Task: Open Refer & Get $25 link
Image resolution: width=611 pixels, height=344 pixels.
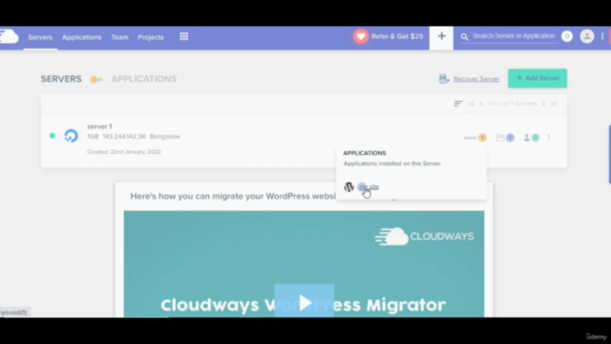Action: point(397,36)
